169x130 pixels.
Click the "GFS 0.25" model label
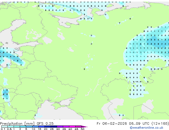(45, 124)
